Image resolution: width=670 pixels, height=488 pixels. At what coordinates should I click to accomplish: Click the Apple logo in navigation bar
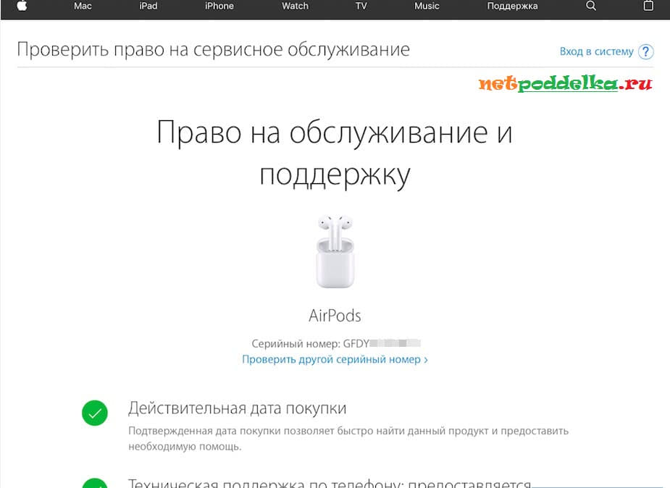tap(21, 6)
